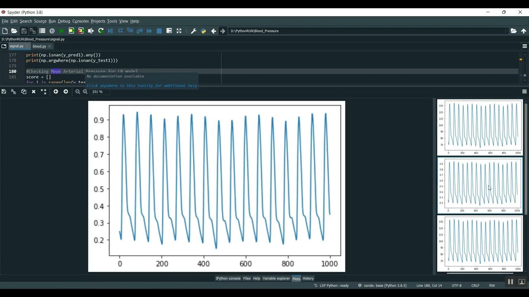Remove all plots
The image size is (529, 297).
tap(43, 92)
